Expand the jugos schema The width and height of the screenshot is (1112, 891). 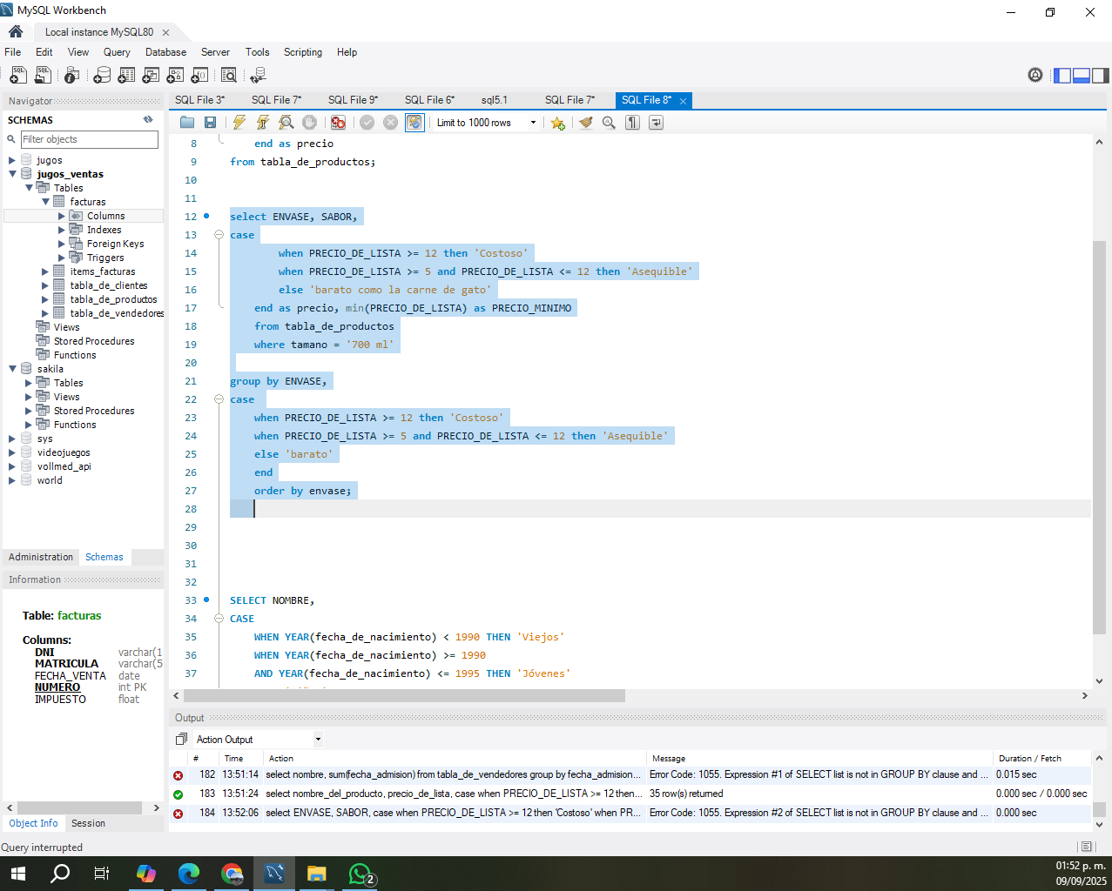click(12, 160)
